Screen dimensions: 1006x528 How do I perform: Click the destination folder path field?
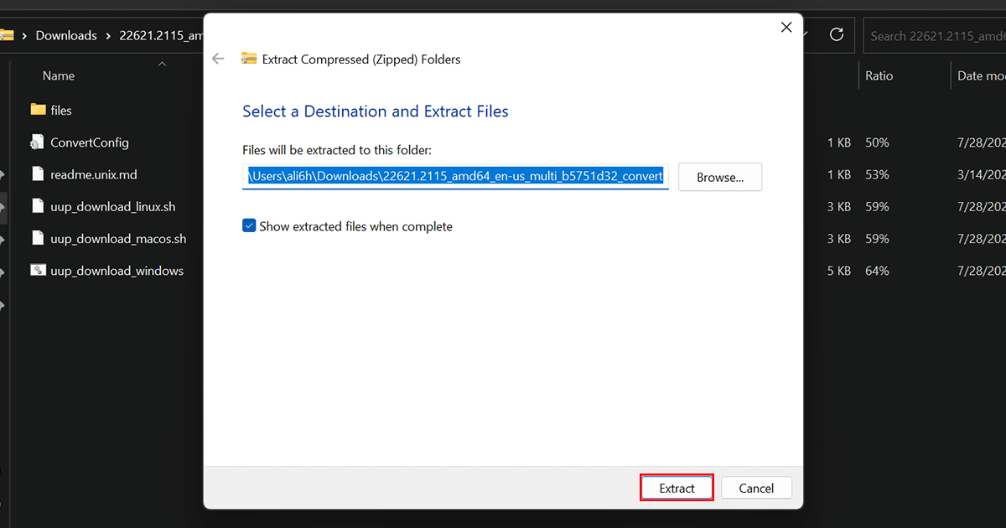(x=455, y=176)
